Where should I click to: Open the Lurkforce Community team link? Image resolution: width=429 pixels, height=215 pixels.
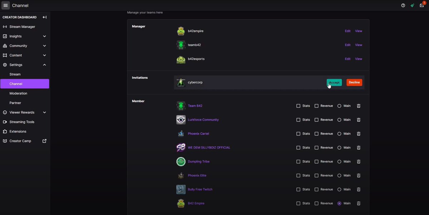[203, 120]
